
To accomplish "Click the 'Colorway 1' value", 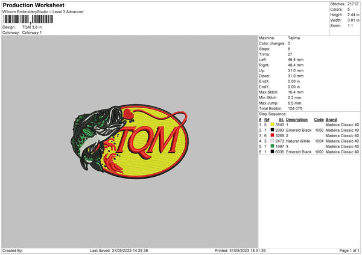I will (32, 32).
